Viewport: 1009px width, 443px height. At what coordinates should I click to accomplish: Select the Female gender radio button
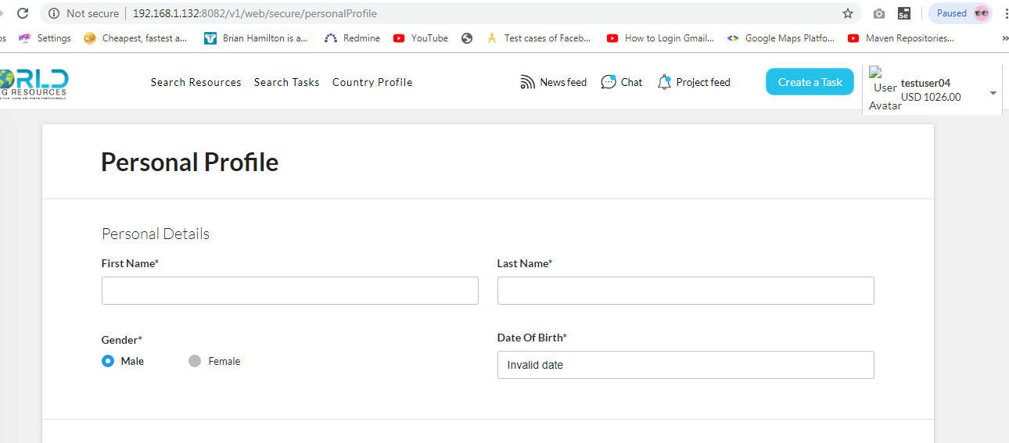click(x=195, y=361)
